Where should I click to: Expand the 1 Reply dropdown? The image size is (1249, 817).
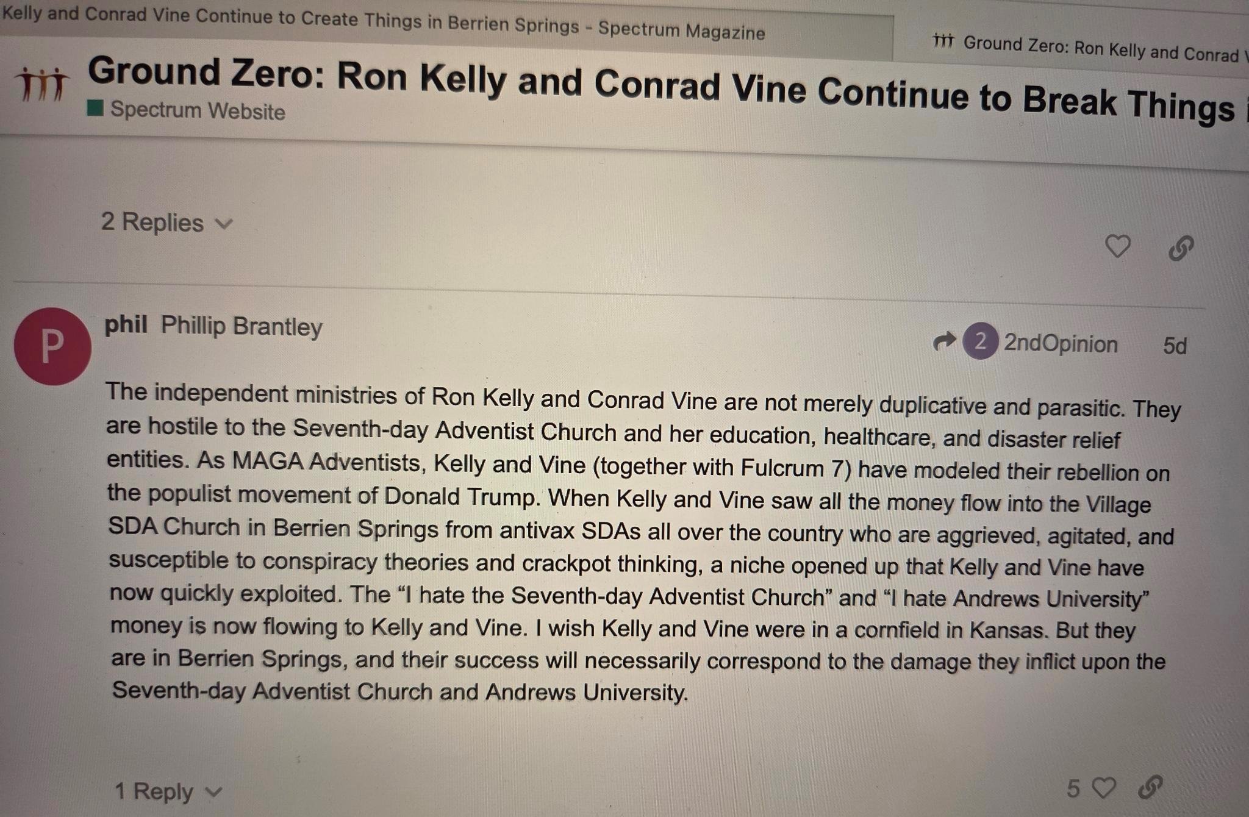(155, 791)
